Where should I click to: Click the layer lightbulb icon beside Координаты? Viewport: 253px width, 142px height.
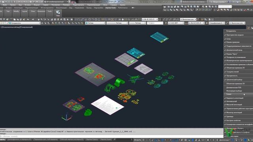coord(1,23)
